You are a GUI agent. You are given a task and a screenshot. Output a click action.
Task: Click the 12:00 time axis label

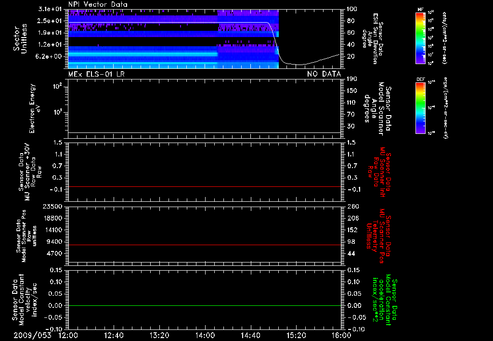click(x=68, y=335)
